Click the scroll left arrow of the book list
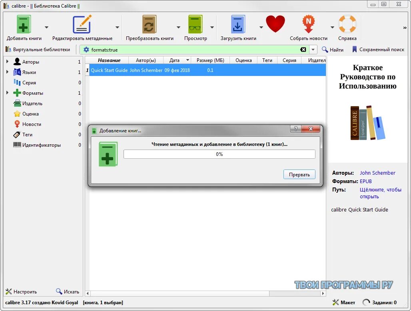Image resolution: width=411 pixels, height=311 pixels. pyautogui.click(x=88, y=293)
